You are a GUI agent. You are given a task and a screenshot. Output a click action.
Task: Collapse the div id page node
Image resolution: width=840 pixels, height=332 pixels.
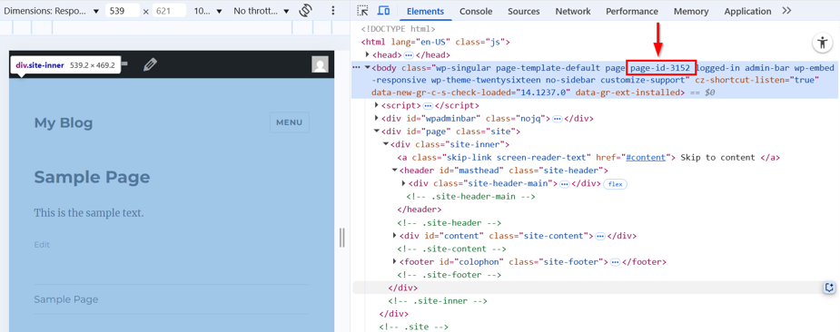coord(377,132)
